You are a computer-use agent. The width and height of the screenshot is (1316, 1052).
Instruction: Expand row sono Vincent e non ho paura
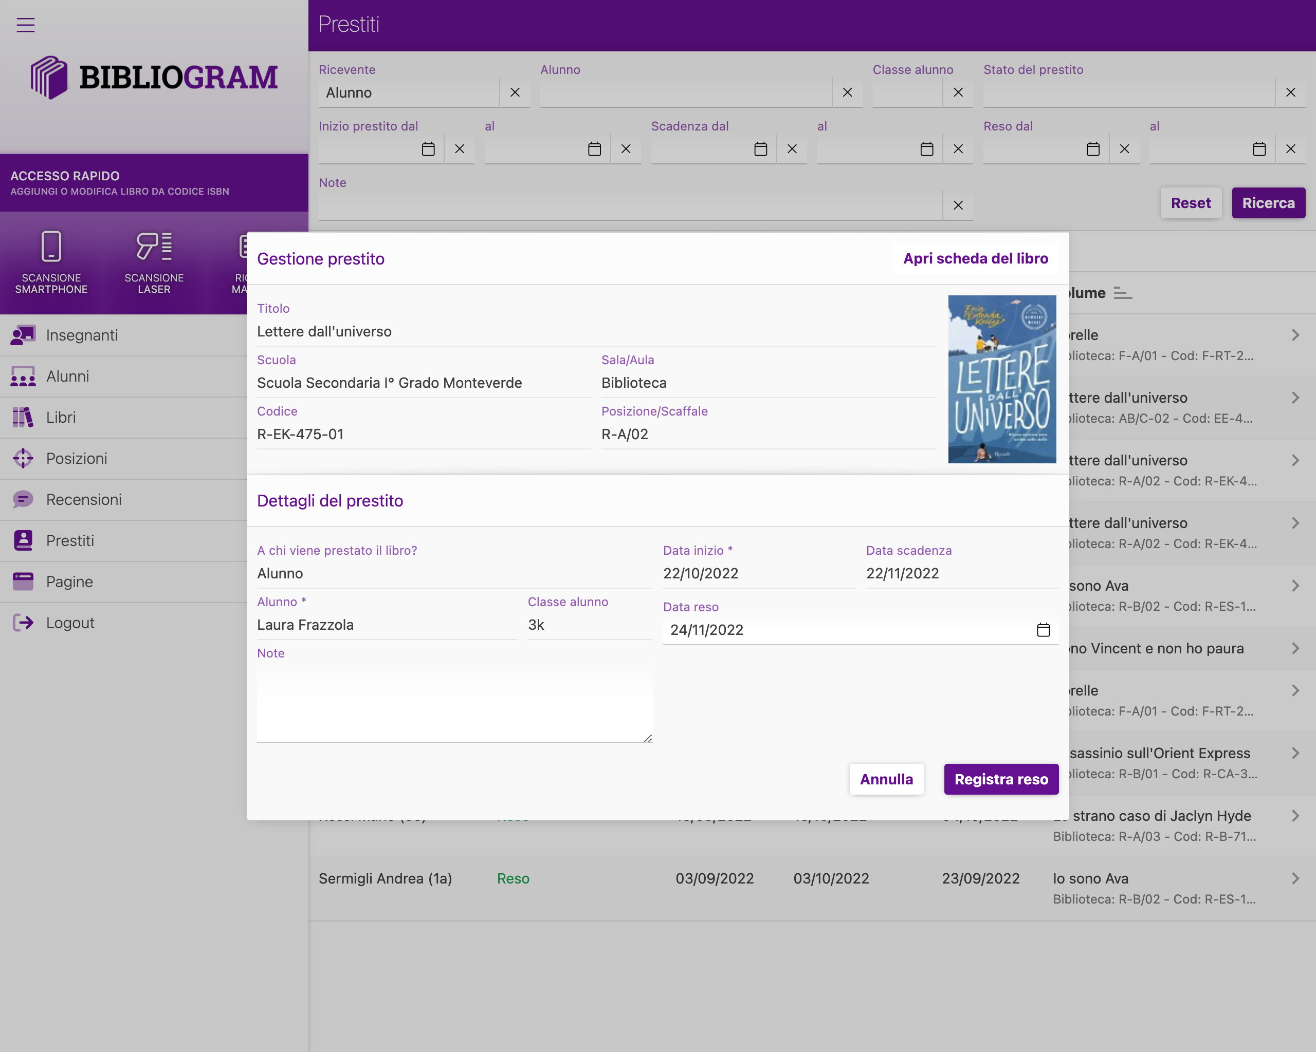(x=1295, y=649)
